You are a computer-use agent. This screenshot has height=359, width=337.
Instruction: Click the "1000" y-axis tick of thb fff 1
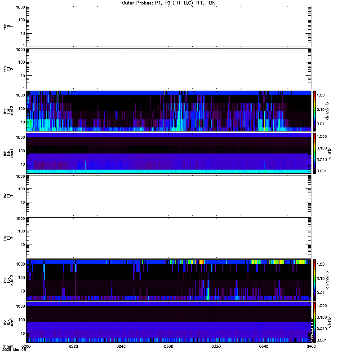click(20, 7)
